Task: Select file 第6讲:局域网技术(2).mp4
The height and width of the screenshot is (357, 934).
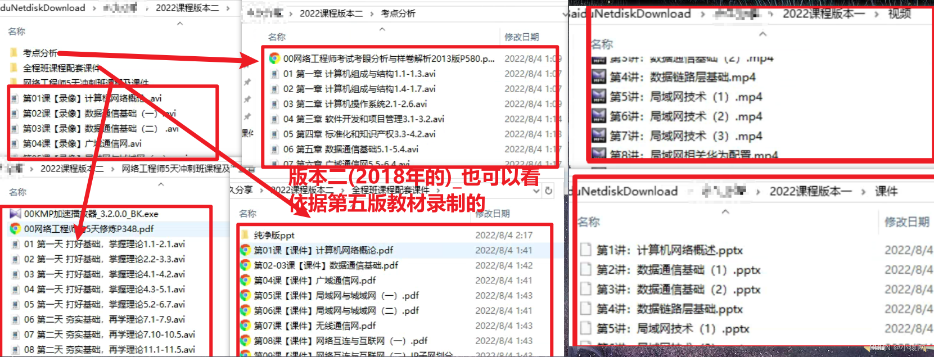Action: pyautogui.click(x=686, y=116)
